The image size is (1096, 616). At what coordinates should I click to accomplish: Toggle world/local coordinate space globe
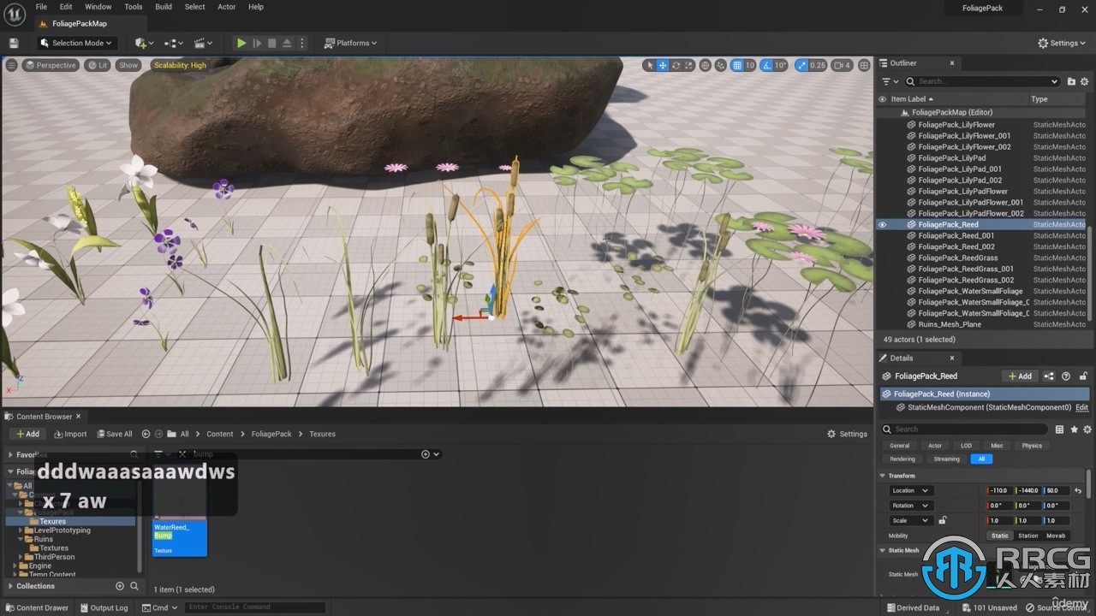(x=706, y=65)
